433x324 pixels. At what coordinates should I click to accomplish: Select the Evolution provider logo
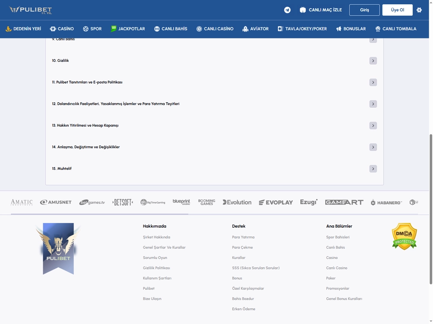(237, 202)
